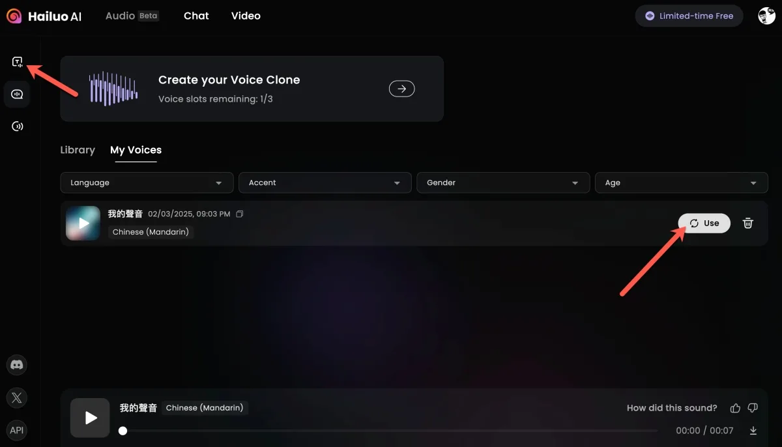Open the Video section
Screen dimensions: 782x447
pyautogui.click(x=246, y=16)
